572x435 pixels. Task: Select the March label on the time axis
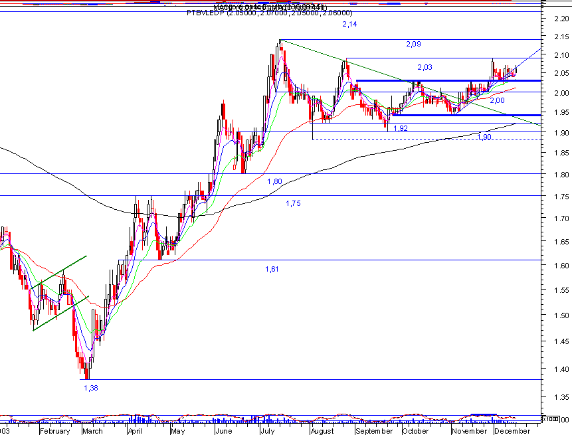(x=92, y=431)
